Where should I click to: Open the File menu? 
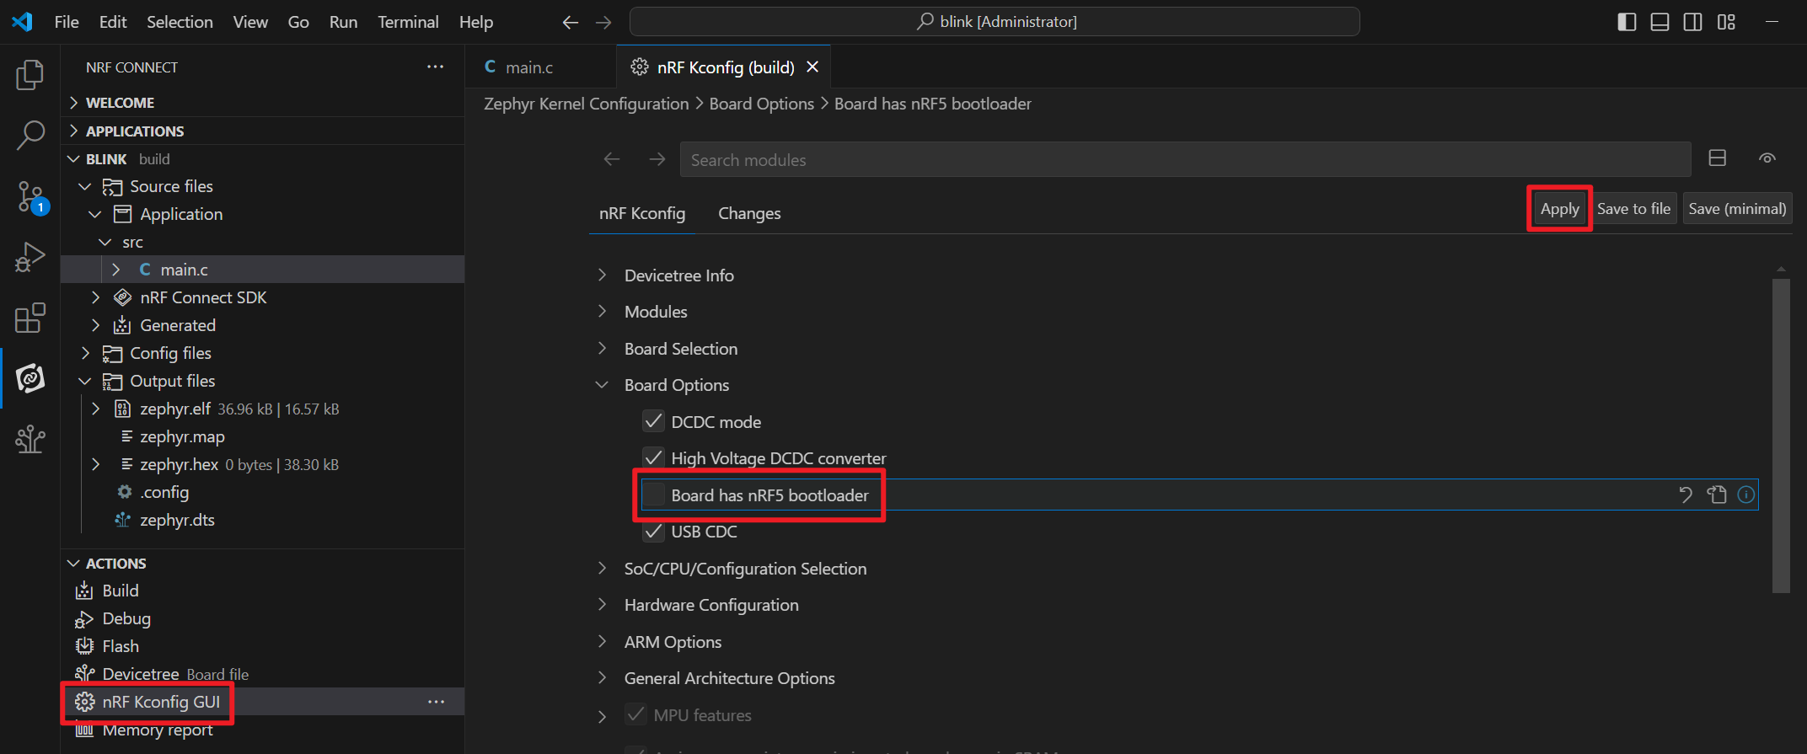pos(67,22)
